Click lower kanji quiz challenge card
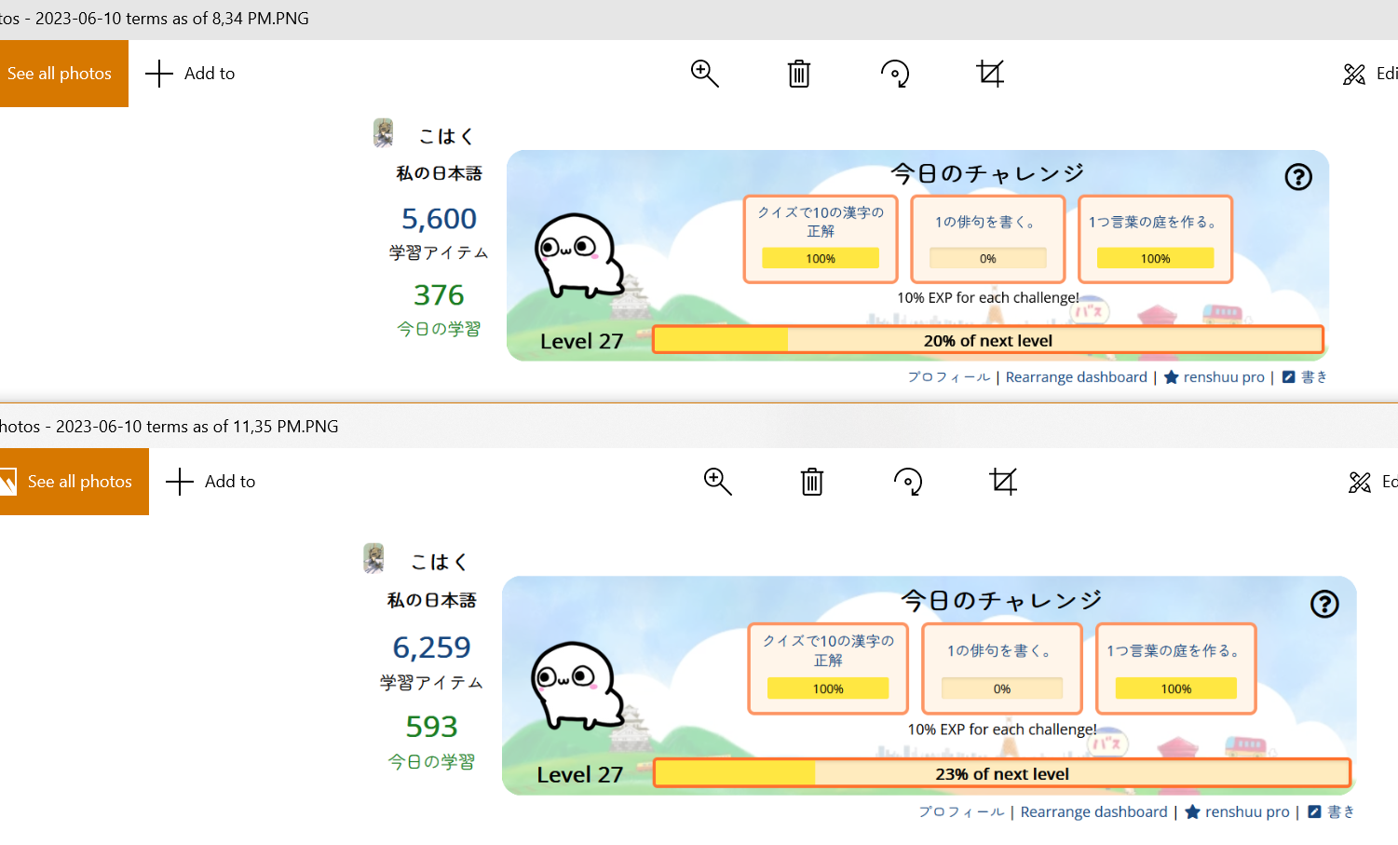Viewport: 1398px width, 845px height. (x=828, y=669)
